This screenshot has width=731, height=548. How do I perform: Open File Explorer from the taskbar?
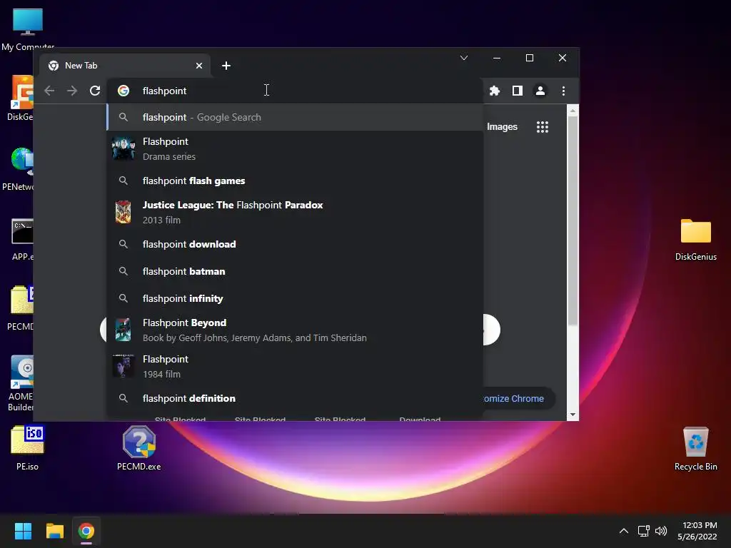pyautogui.click(x=55, y=531)
